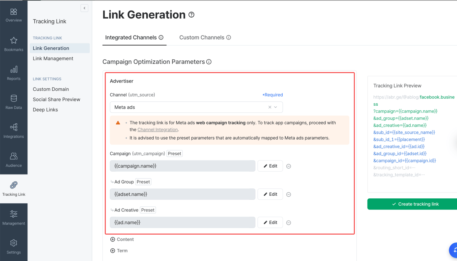Remove the Ad Creative parameter with minus icon
Image resolution: width=457 pixels, height=261 pixels.
(289, 223)
